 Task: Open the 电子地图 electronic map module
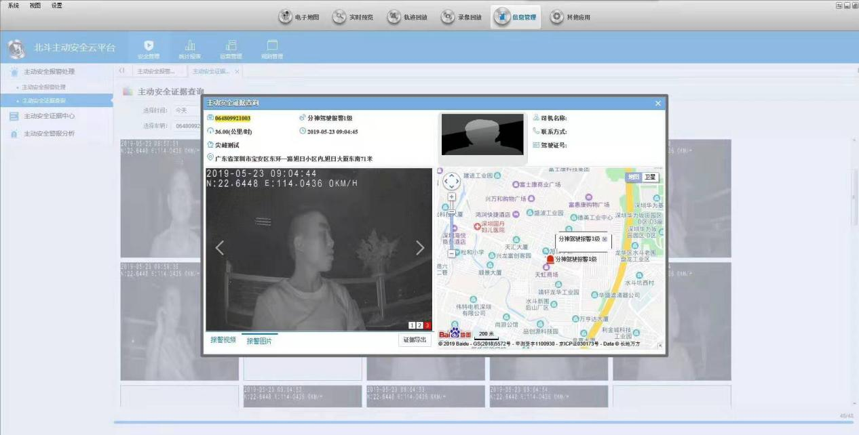(x=299, y=17)
